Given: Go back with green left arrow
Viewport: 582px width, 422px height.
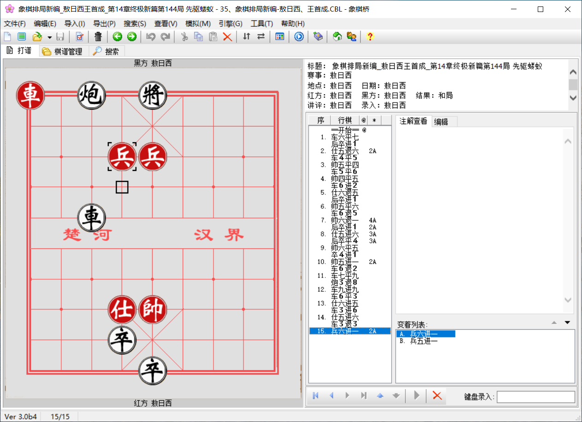Looking at the screenshot, I should 118,37.
